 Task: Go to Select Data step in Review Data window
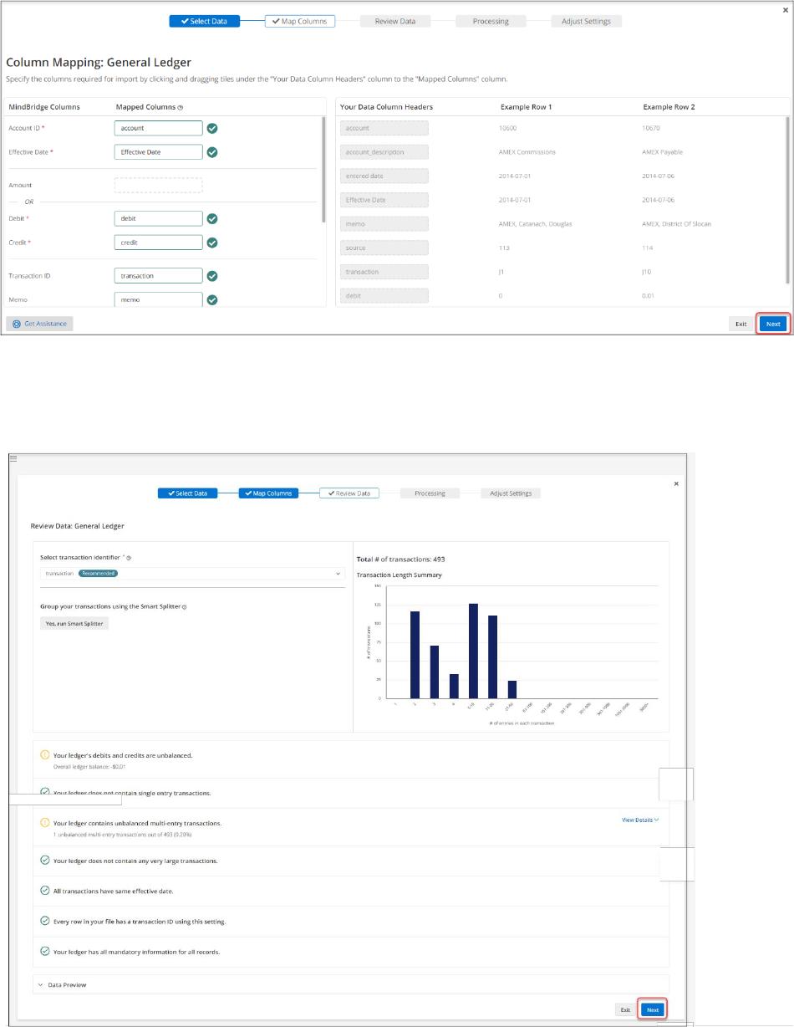(187, 493)
